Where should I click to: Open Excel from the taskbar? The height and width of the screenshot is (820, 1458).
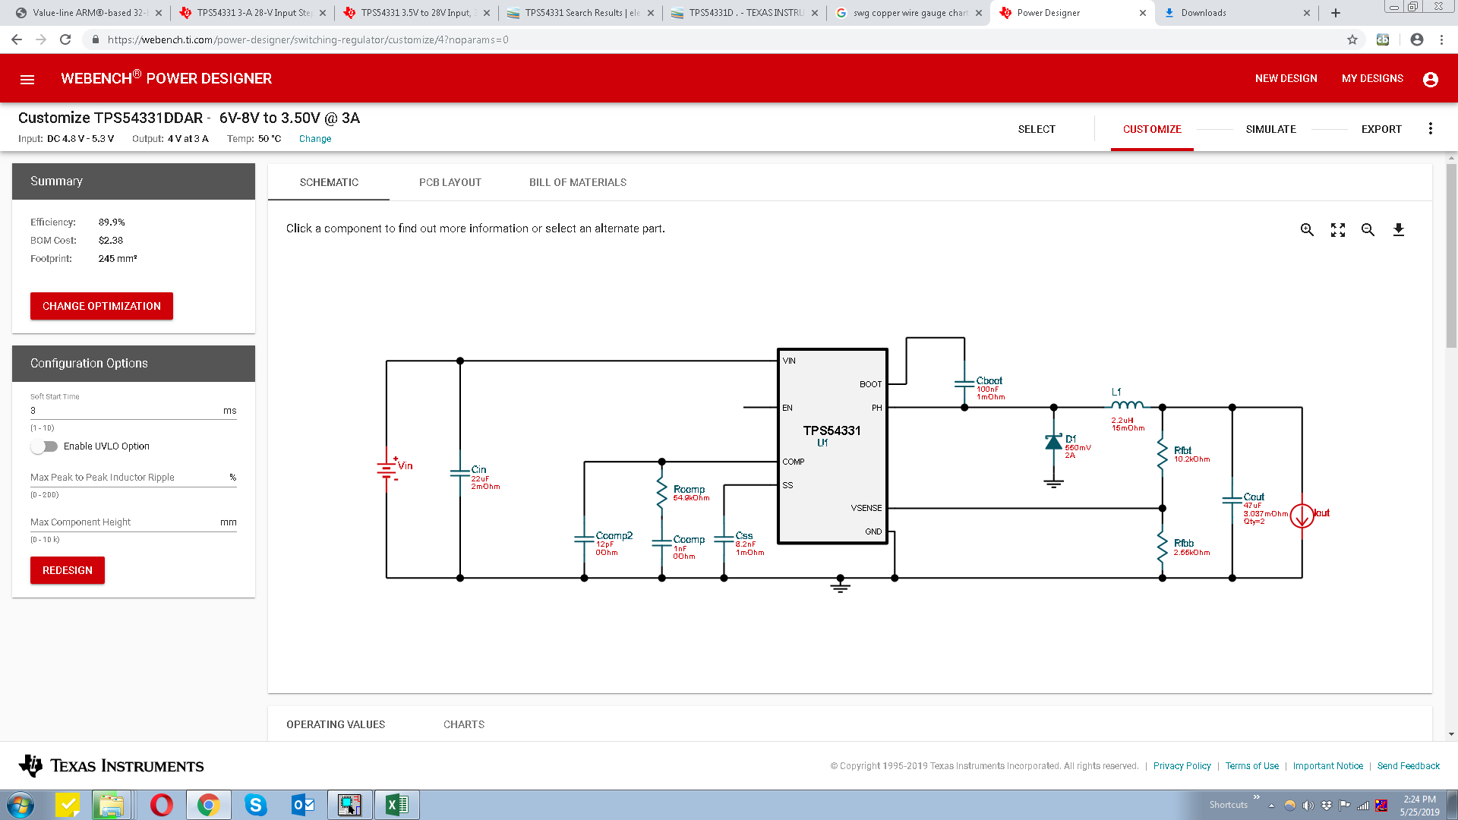click(x=396, y=805)
